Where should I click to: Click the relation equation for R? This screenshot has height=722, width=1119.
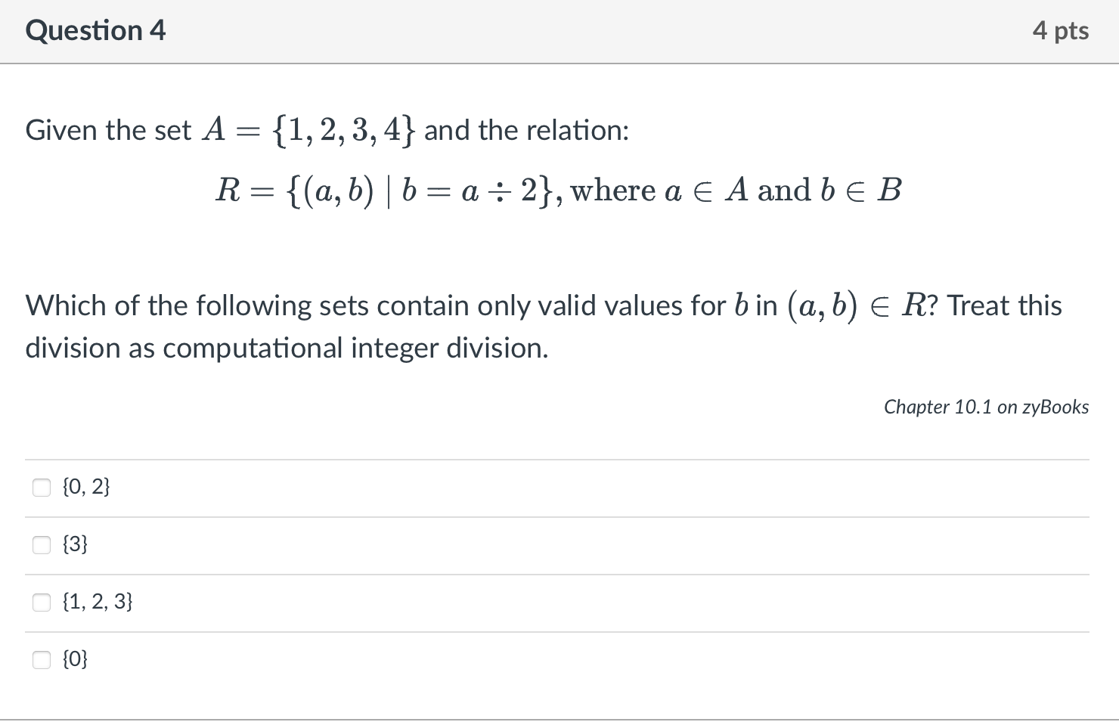tap(557, 191)
